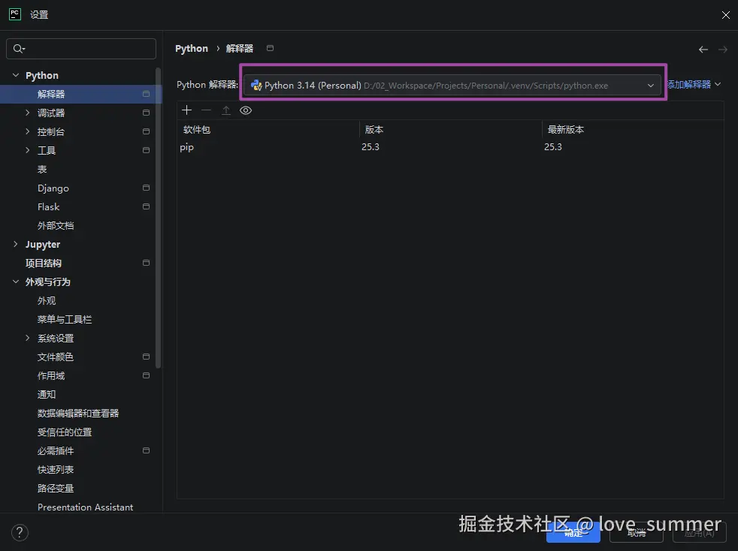Expand the 工具 tree node

pyautogui.click(x=27, y=150)
